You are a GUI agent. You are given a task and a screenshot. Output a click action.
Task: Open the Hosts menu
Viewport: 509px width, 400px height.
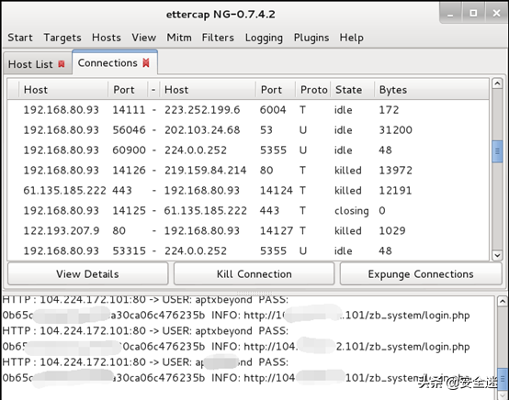tap(107, 38)
